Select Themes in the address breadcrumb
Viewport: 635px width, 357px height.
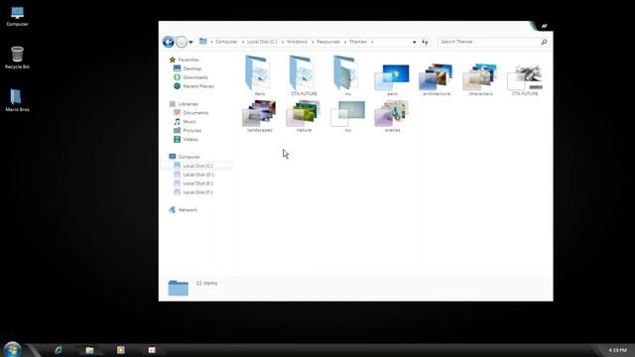click(358, 42)
